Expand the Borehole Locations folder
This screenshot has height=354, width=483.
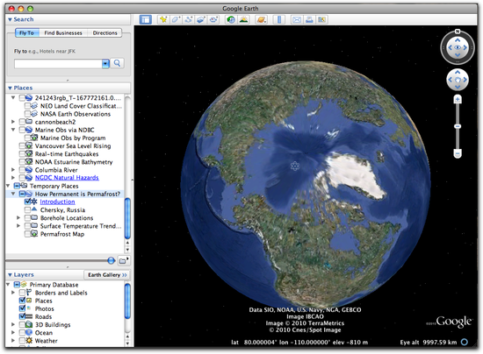(x=18, y=218)
